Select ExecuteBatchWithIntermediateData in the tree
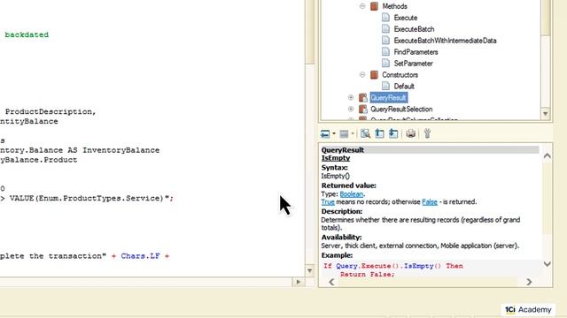This screenshot has height=318, width=567. coord(445,41)
